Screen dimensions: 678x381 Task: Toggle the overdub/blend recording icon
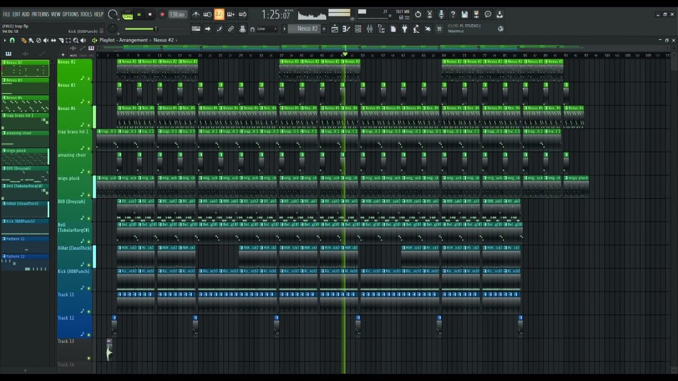(230, 14)
